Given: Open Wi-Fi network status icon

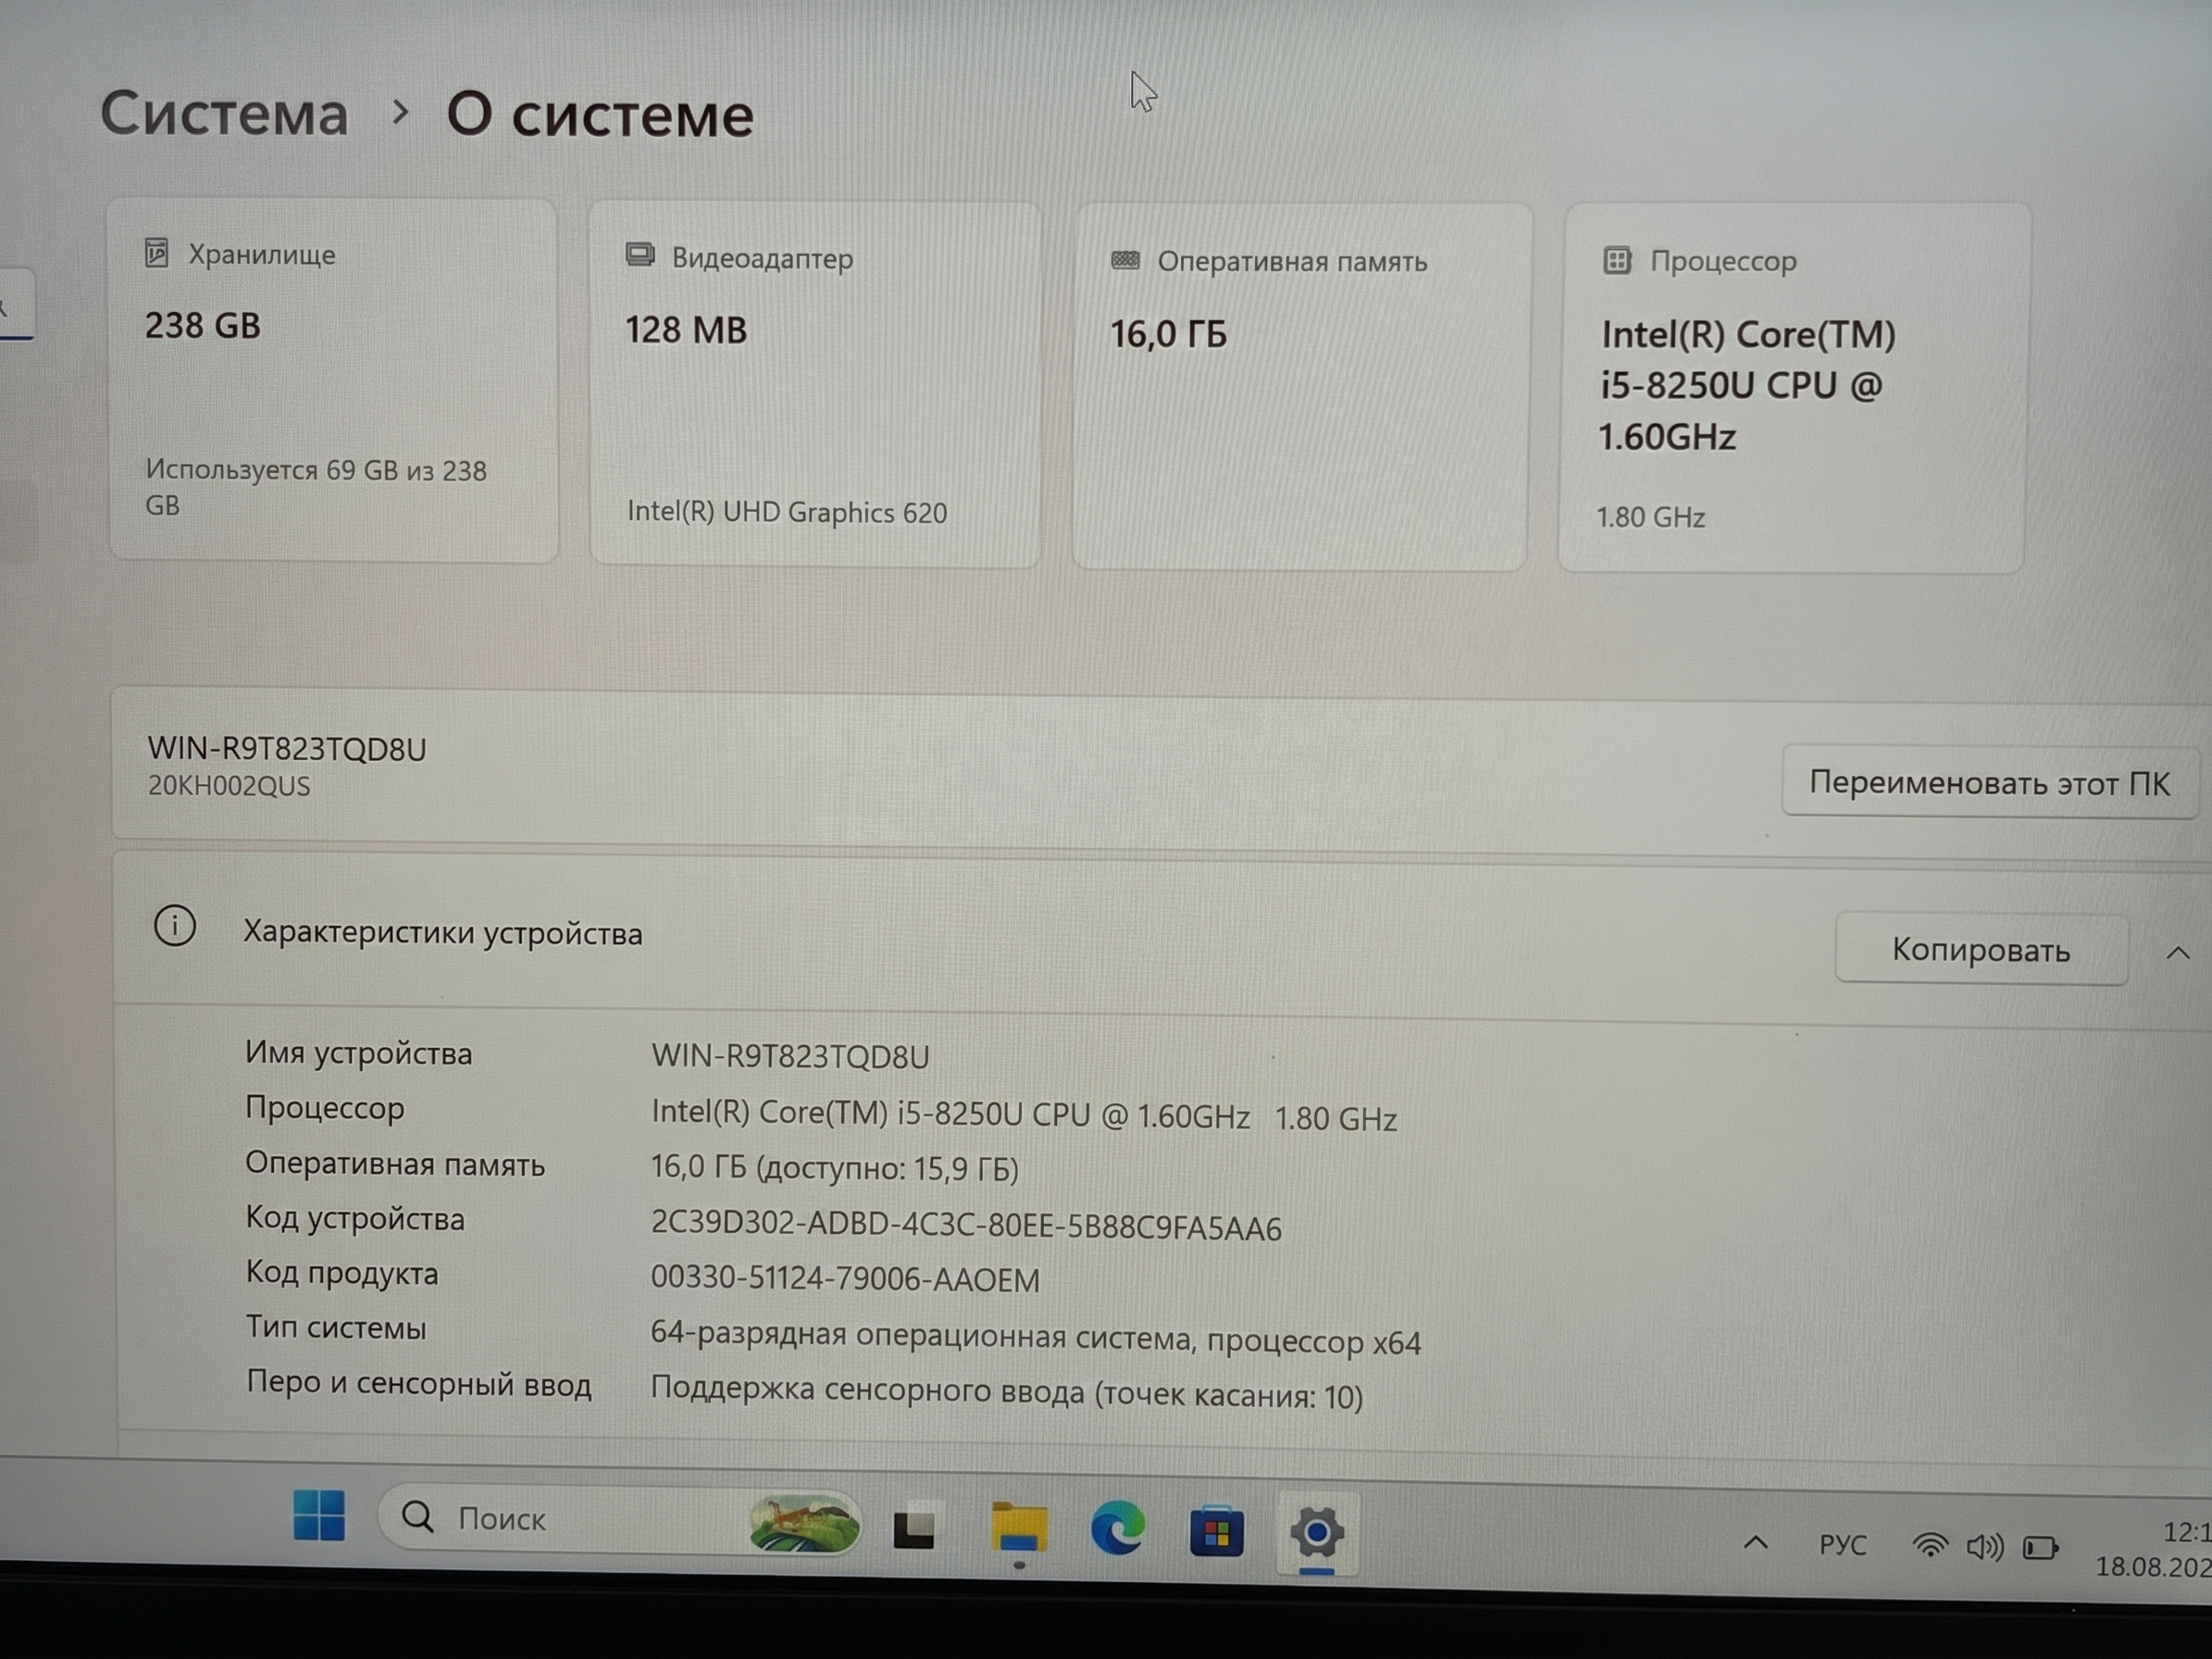Looking at the screenshot, I should [x=1930, y=1546].
